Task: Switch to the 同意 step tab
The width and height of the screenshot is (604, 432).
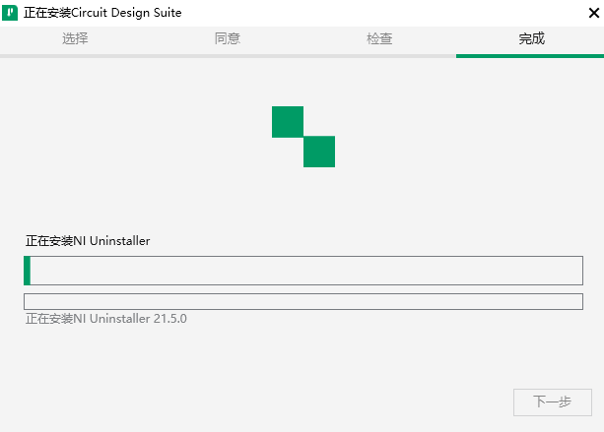Action: tap(228, 38)
